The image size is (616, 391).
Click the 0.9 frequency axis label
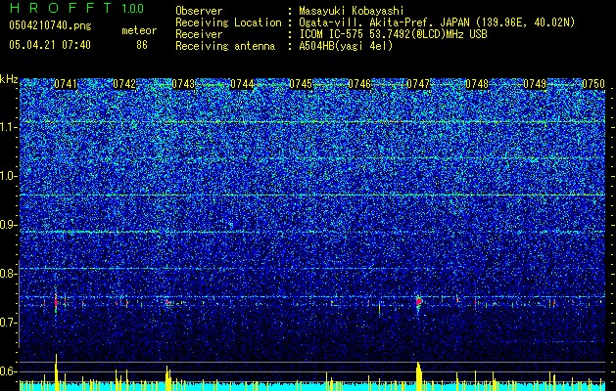click(9, 225)
